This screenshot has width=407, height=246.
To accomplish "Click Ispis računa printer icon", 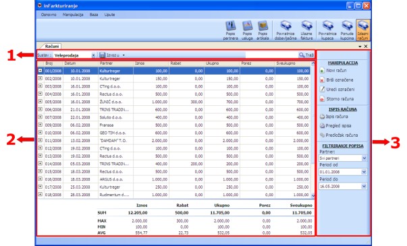I will 322,117.
